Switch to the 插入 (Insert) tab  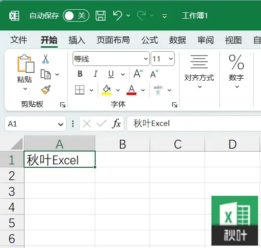point(77,40)
